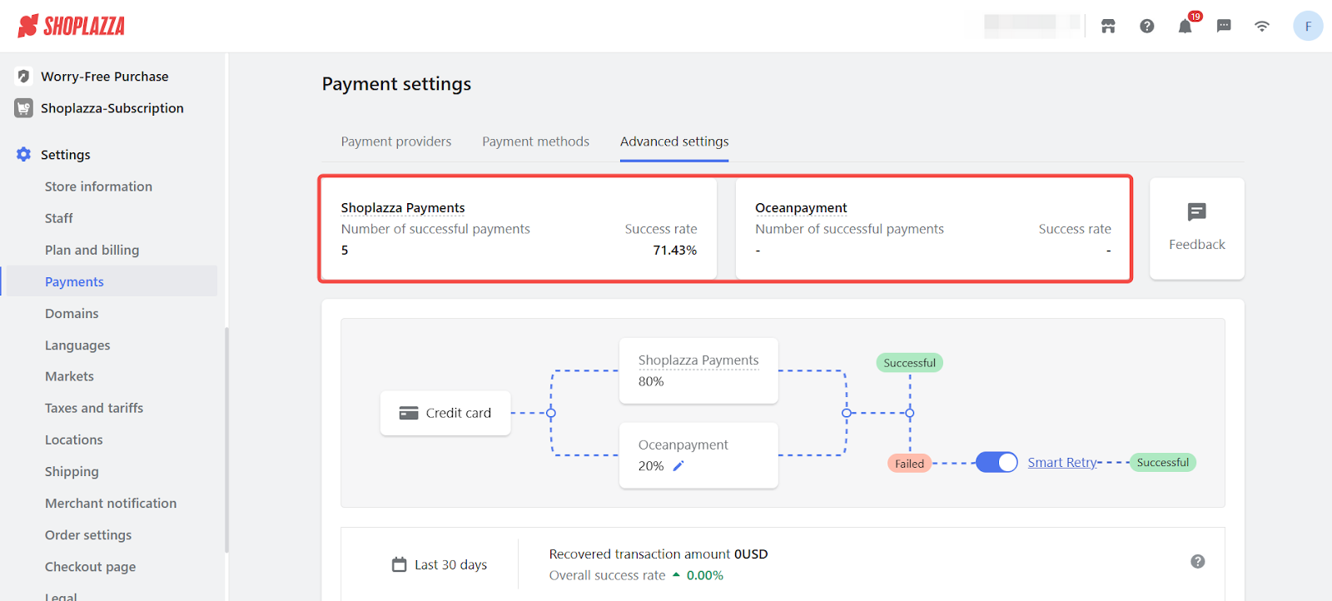Screen dimensions: 1332x601
Task: Click the Feedback label
Action: [1197, 244]
